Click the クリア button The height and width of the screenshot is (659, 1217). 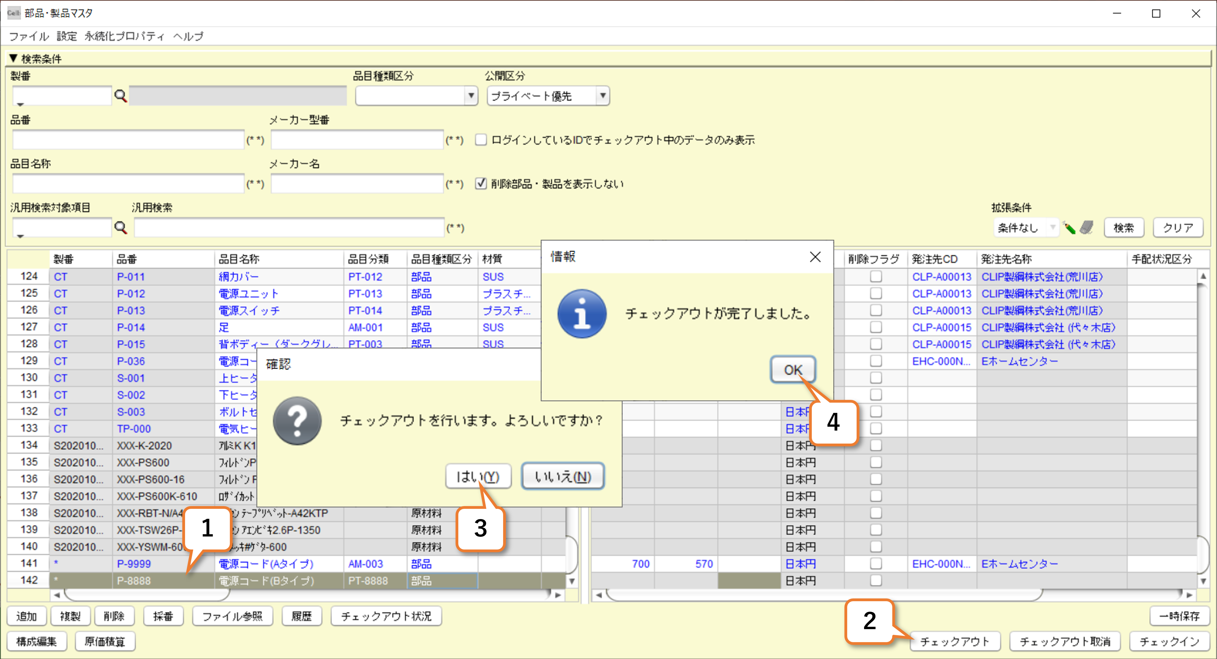[1177, 228]
